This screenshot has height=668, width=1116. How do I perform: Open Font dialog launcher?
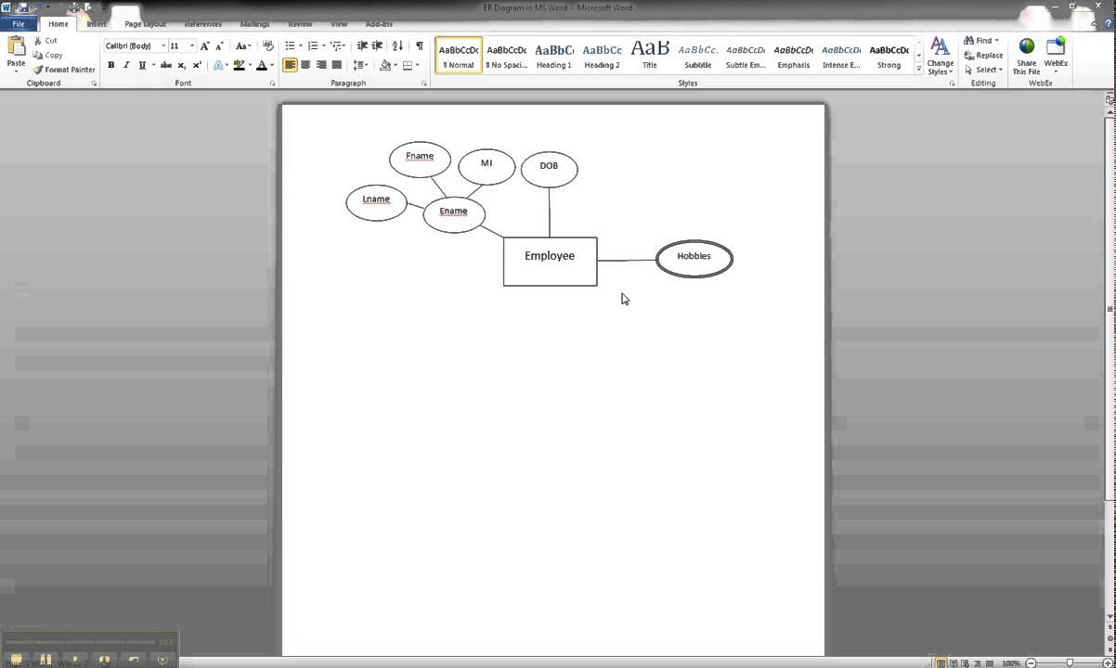click(272, 83)
